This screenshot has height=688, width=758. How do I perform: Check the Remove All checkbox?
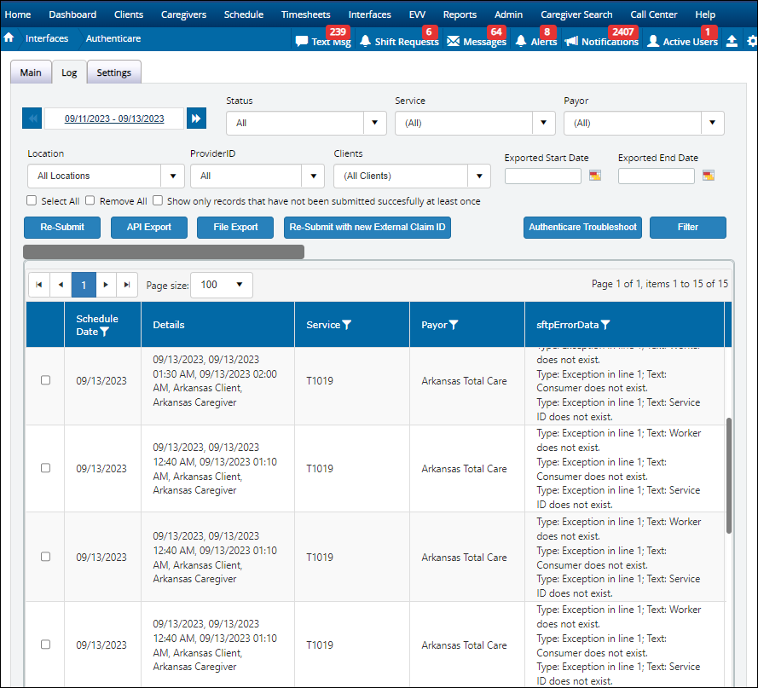90,200
